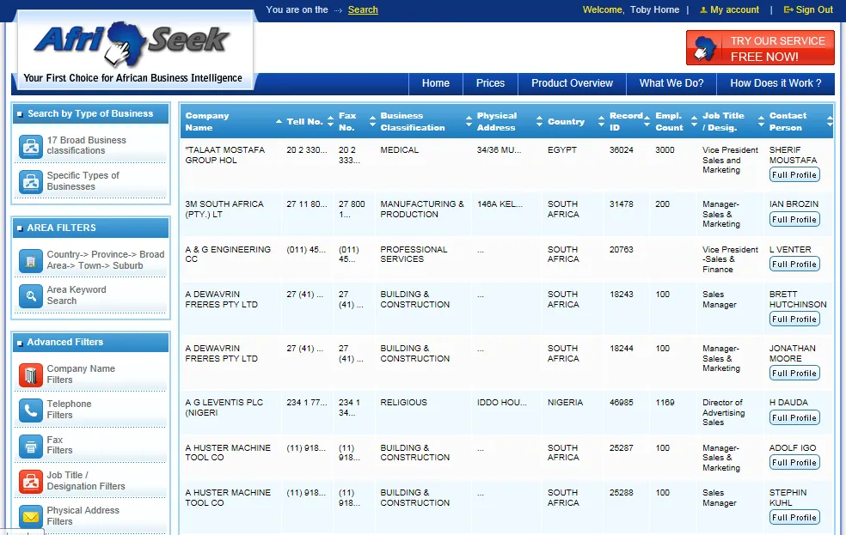The width and height of the screenshot is (846, 535).
Task: Sort by Record ID column arrows
Action: point(647,122)
